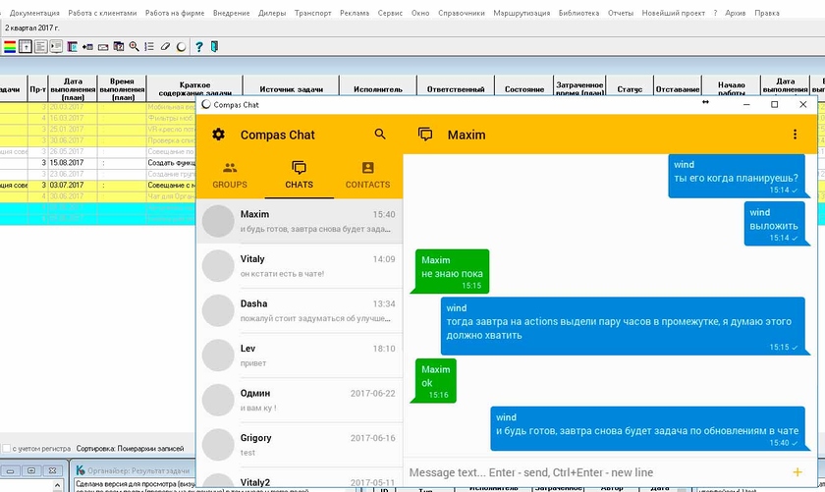Open Compas Chat settings gear
The width and height of the screenshot is (825, 492).
pos(218,135)
